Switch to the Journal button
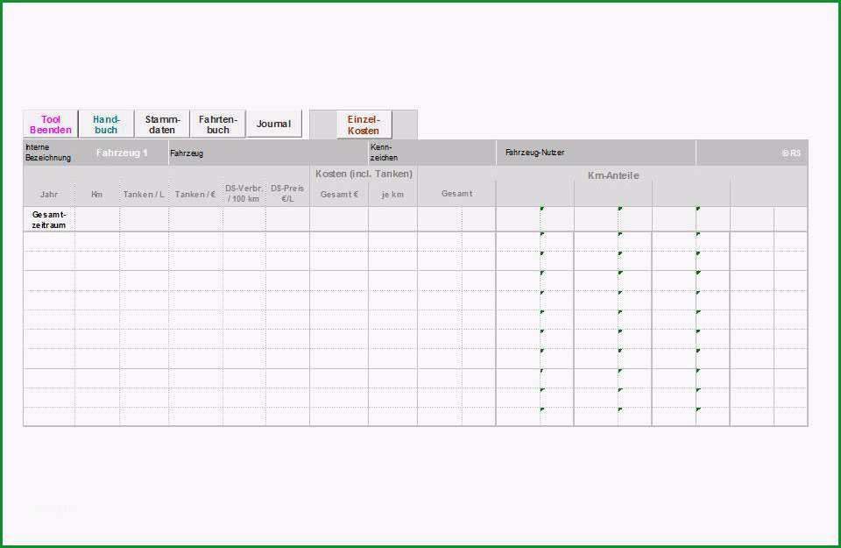 (273, 125)
